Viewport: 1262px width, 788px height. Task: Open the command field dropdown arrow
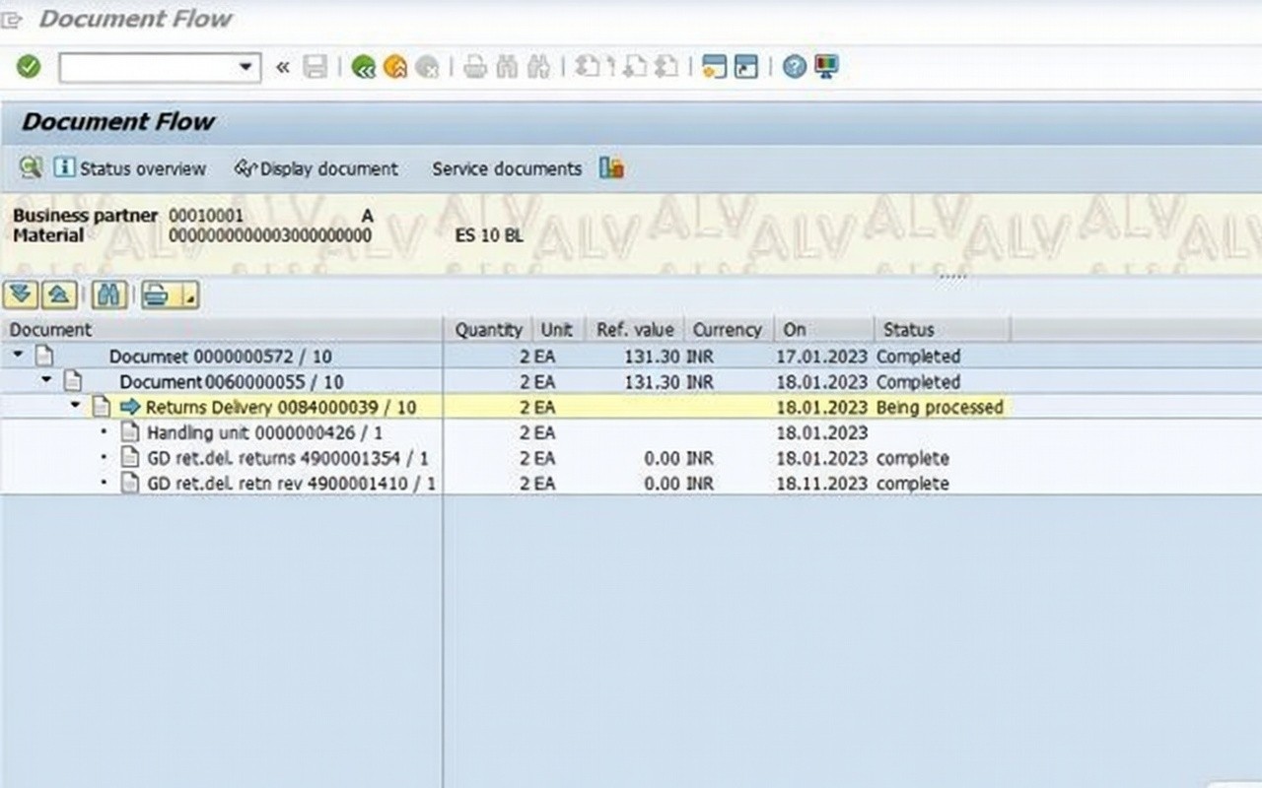pyautogui.click(x=245, y=67)
